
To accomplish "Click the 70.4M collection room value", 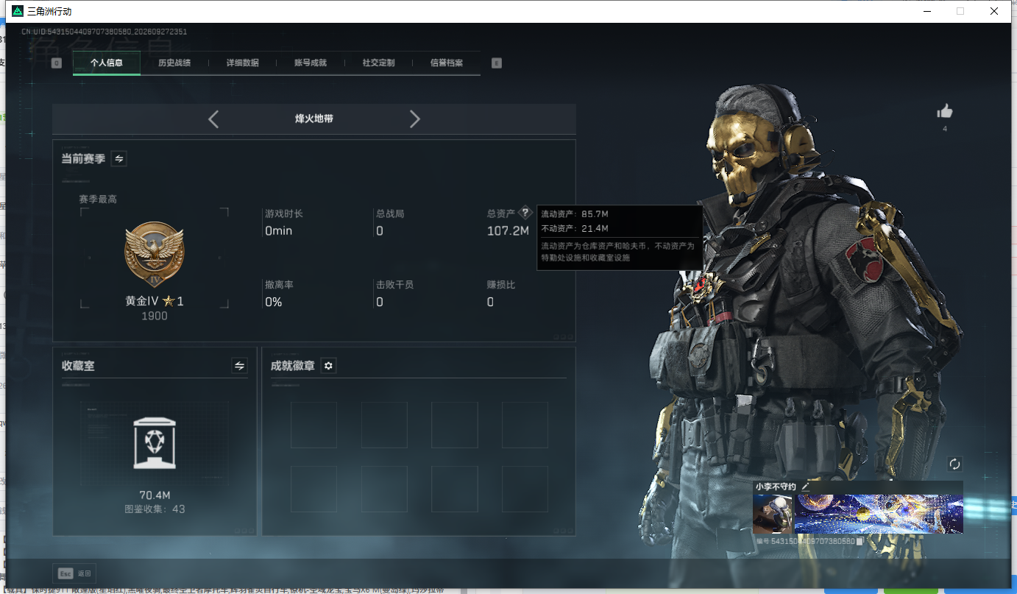I will tap(155, 495).
